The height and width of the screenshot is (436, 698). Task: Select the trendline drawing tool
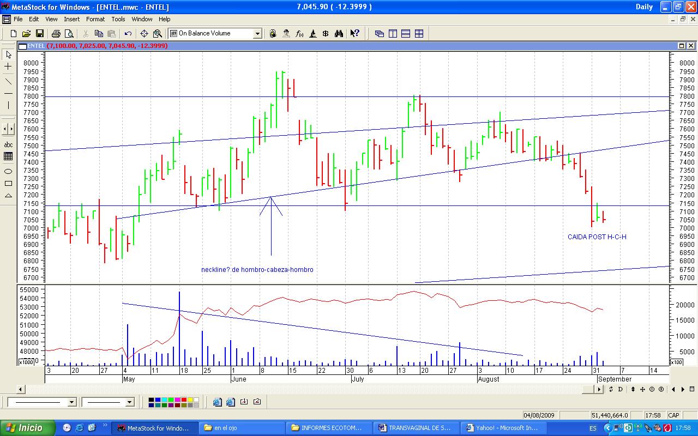[8, 82]
